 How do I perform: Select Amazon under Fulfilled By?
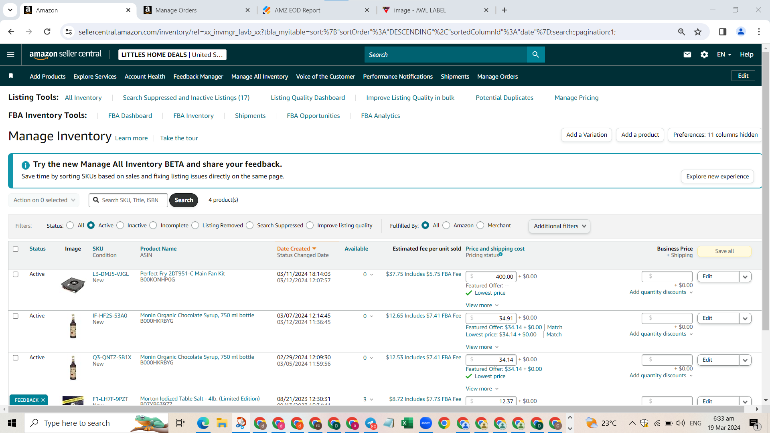point(446,225)
